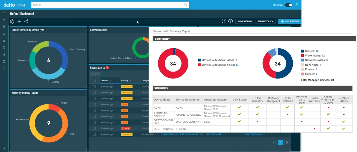
Task: Click the plus icon beside dashboard gear
Action: point(19,21)
